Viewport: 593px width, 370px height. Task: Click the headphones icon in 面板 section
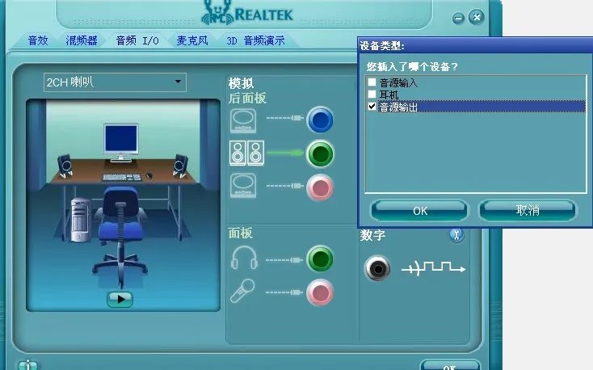[244, 258]
